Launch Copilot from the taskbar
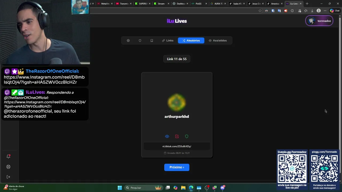342x192 pixels. click(x=175, y=188)
